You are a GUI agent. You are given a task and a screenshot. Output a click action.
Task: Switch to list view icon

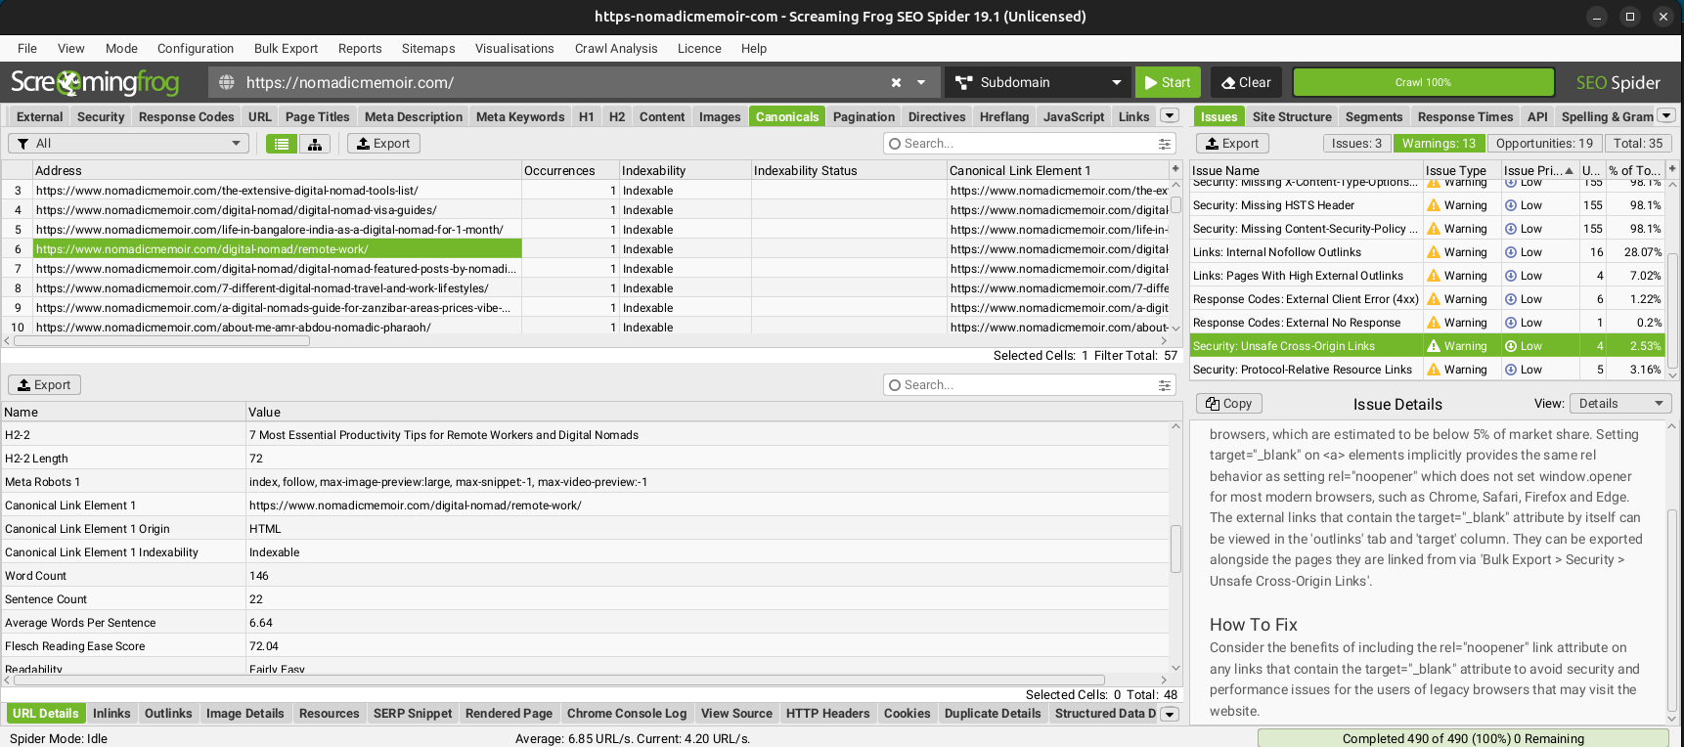(x=282, y=144)
